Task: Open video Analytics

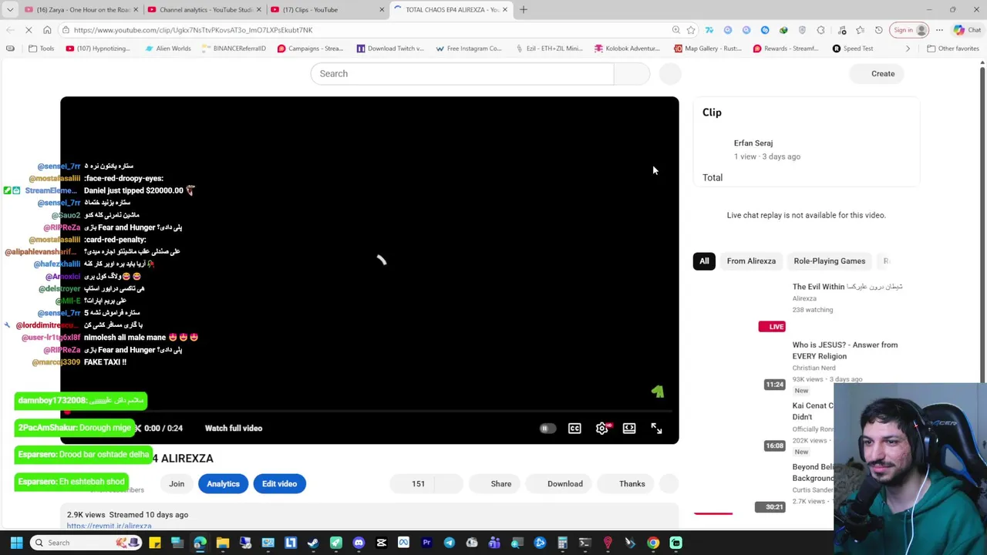Action: [223, 484]
